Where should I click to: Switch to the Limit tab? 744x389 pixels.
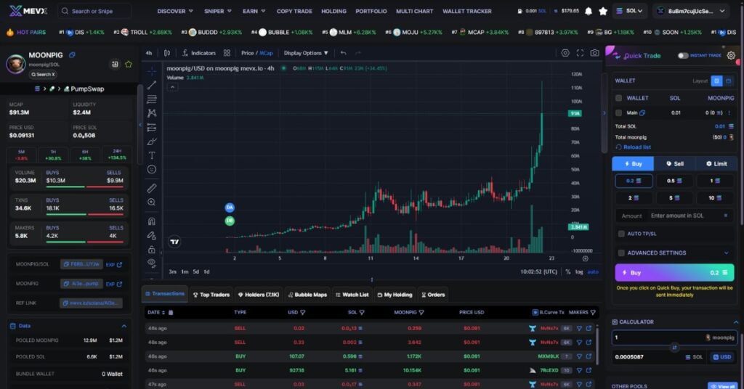click(716, 163)
